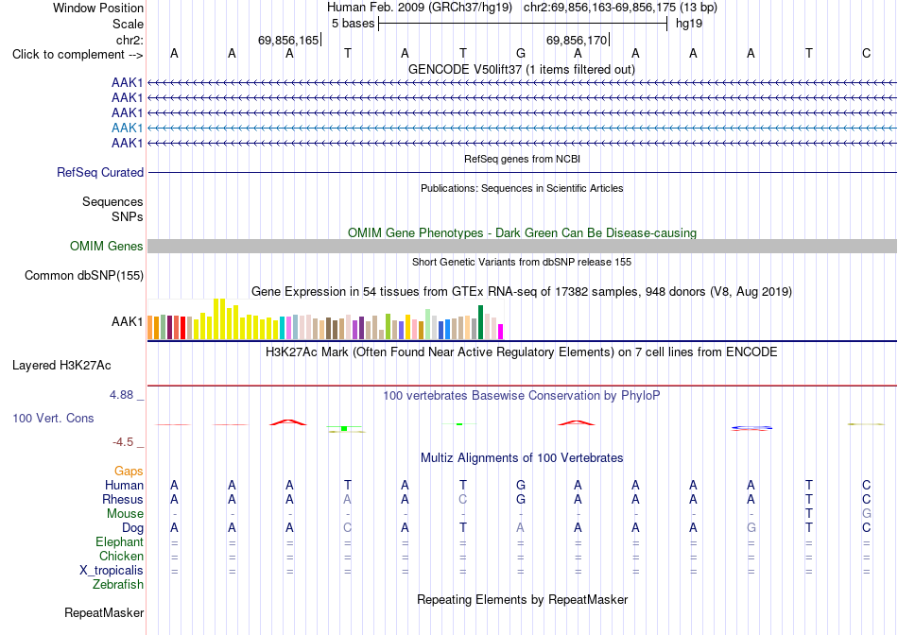Click the faded G in the Mouse row
The image size is (898, 635).
click(x=867, y=514)
